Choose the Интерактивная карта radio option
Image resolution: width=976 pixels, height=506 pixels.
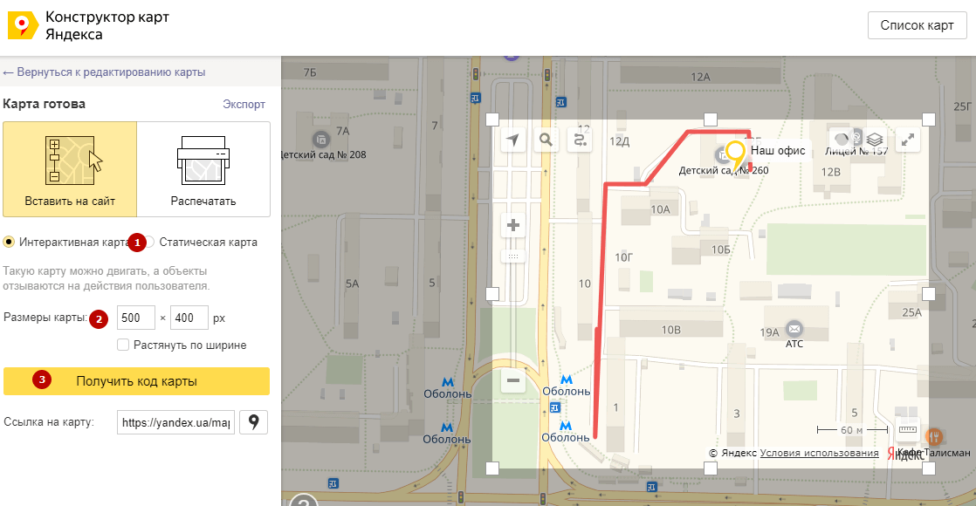tap(9, 243)
